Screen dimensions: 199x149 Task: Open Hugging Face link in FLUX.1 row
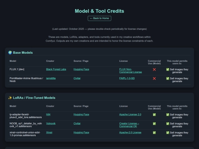[x=81, y=69]
